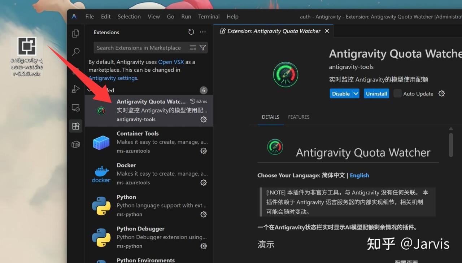The height and width of the screenshot is (263, 462).
Task: Click the details pane vertical scrollbar
Action: tap(450, 144)
